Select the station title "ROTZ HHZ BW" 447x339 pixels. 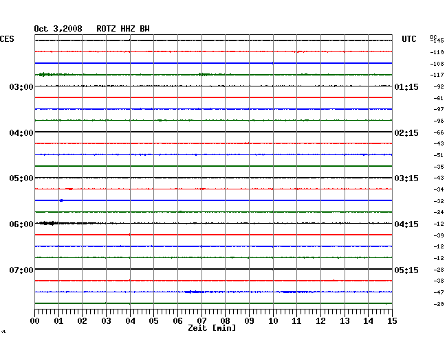(x=123, y=29)
